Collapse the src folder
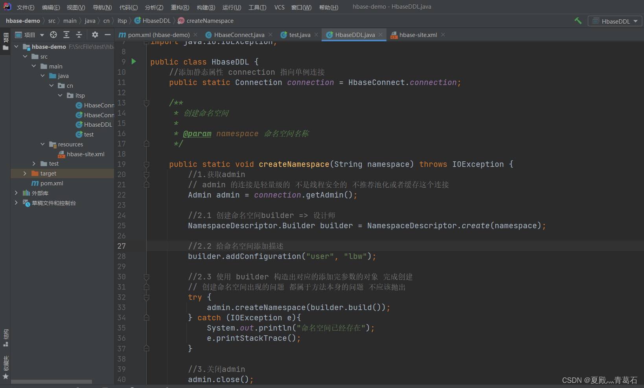 (x=25, y=56)
